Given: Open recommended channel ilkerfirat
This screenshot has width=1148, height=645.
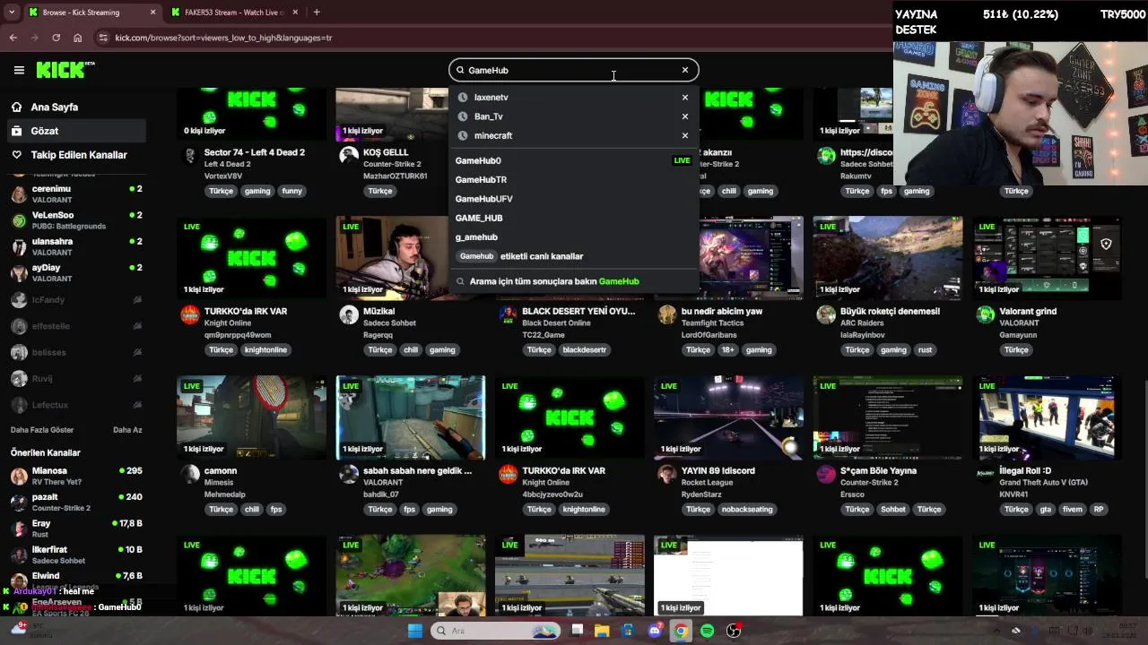Looking at the screenshot, I should (x=75, y=555).
